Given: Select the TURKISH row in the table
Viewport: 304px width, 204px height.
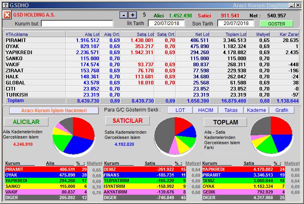Looking at the screenshot, I should pyautogui.click(x=152, y=95).
